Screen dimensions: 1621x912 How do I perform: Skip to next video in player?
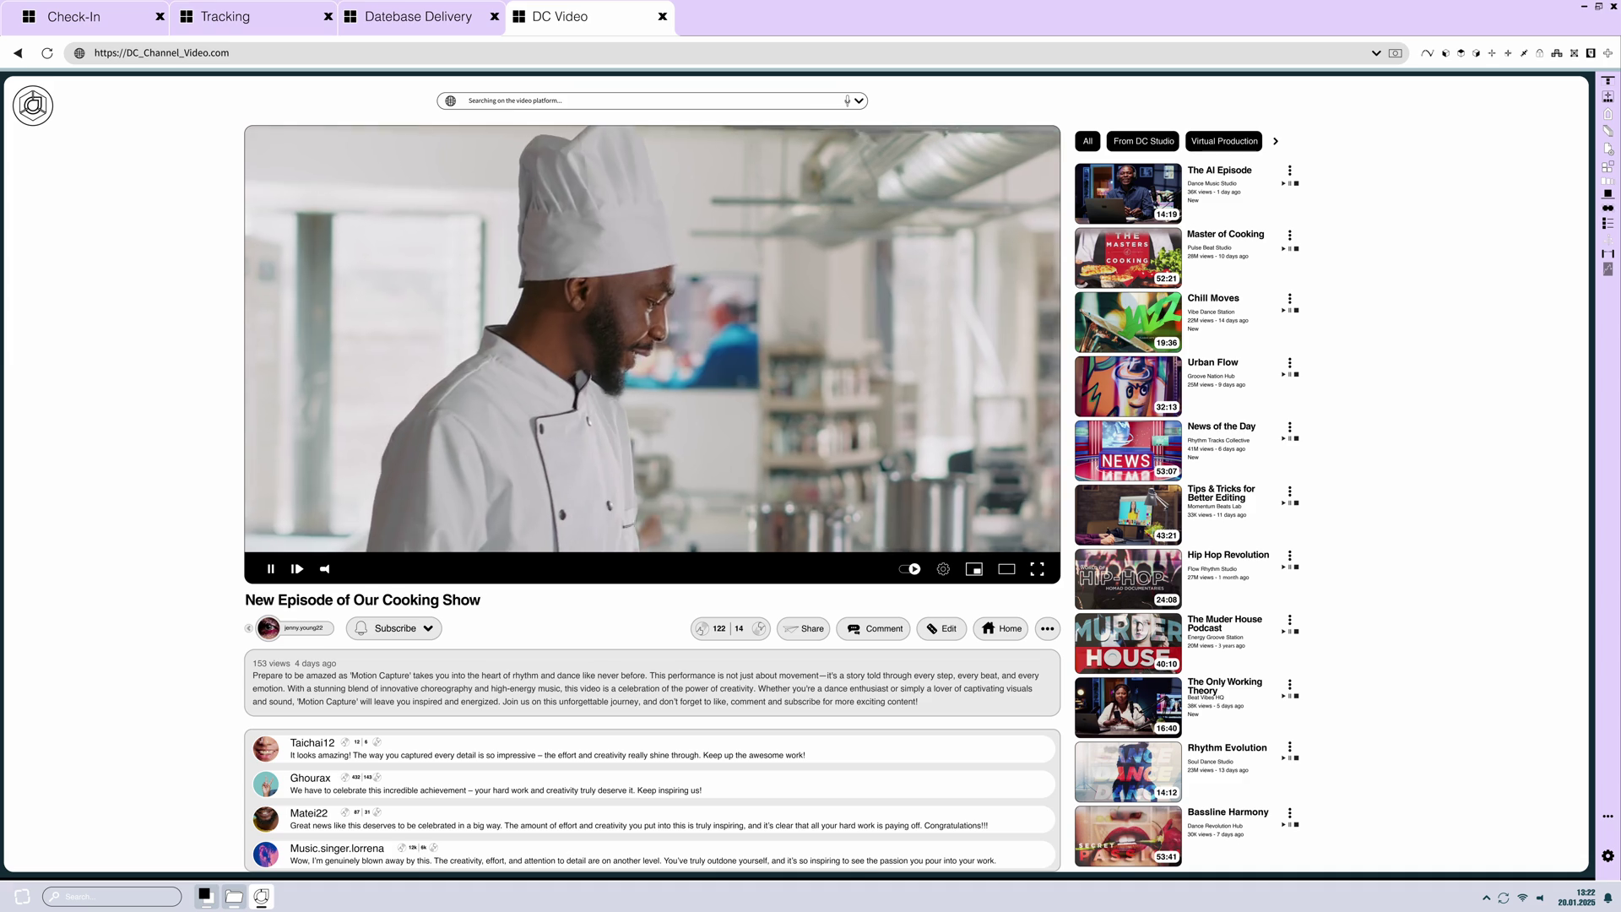pos(297,569)
